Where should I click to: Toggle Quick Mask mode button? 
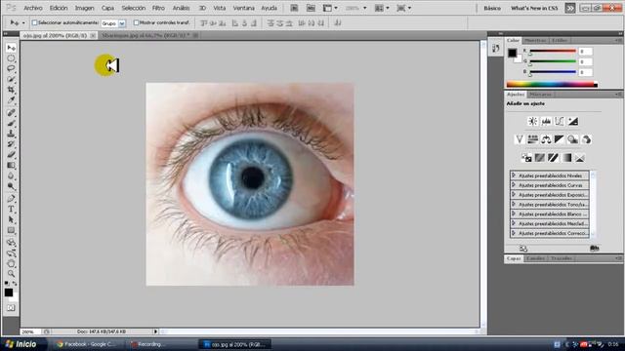click(x=11, y=308)
